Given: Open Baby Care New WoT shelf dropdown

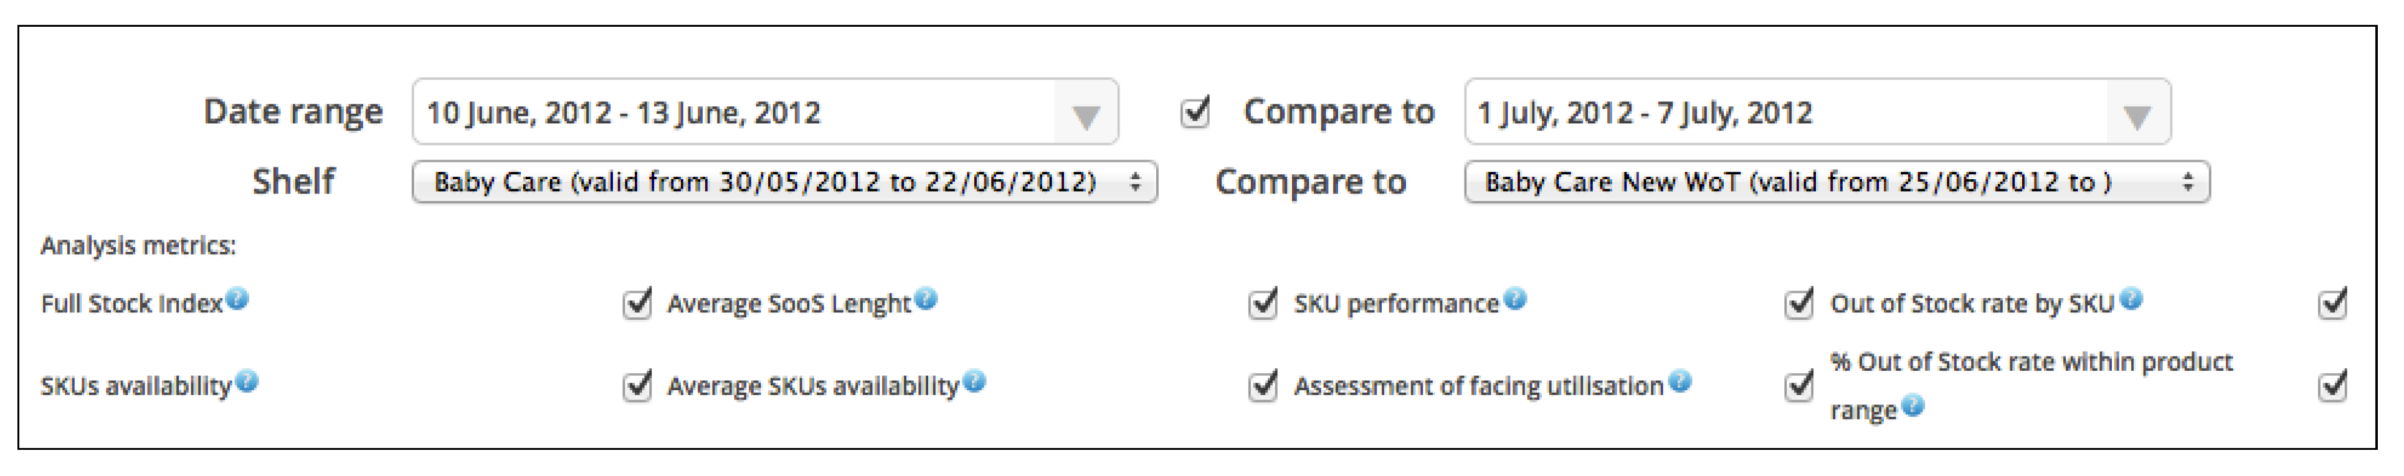Looking at the screenshot, I should point(1836,182).
